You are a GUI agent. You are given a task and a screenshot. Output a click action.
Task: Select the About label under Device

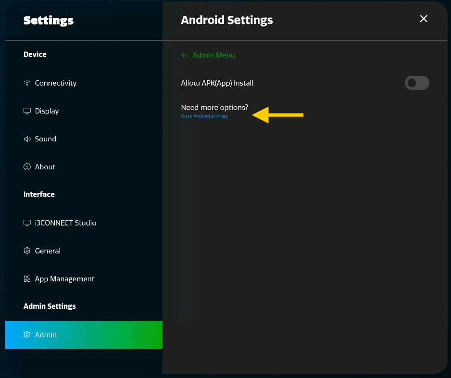tap(45, 167)
